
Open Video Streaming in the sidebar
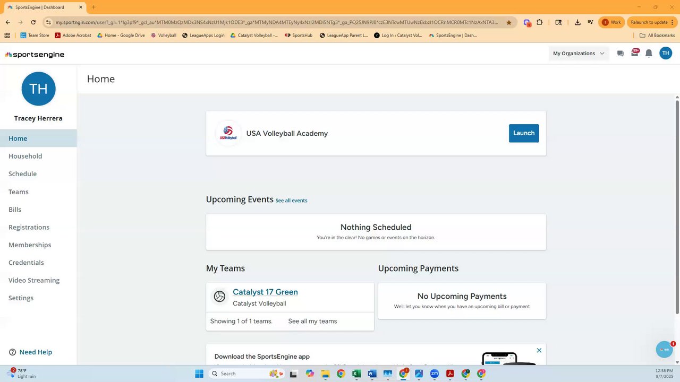tap(38, 280)
